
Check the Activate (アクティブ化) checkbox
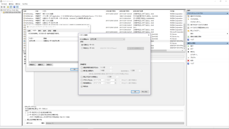tap(82, 80)
